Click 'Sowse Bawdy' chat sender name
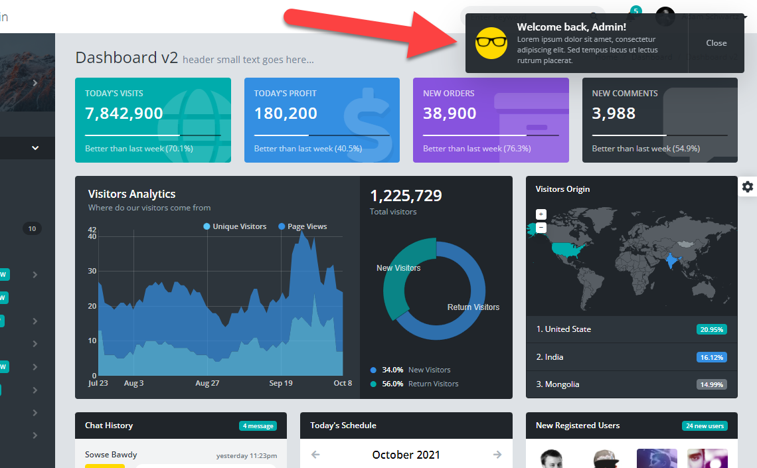This screenshot has height=468, width=757. (111, 455)
